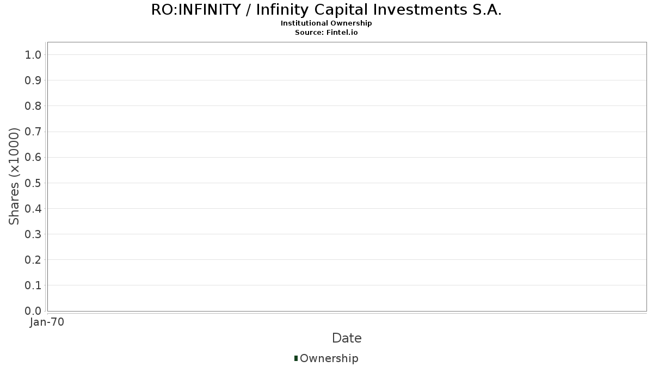Click the 0.1 y-axis tick label
653x367 pixels.
click(33, 285)
